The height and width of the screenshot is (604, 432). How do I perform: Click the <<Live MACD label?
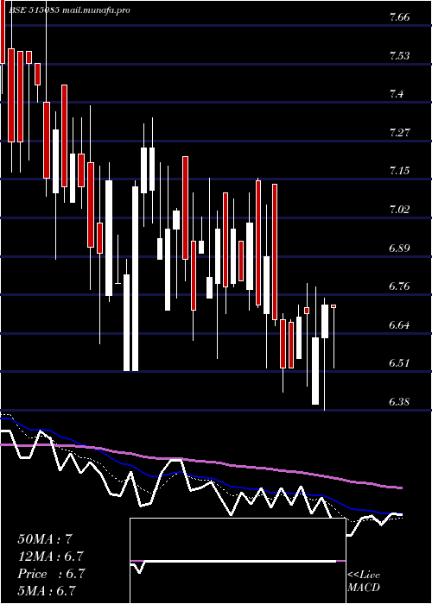click(x=364, y=582)
